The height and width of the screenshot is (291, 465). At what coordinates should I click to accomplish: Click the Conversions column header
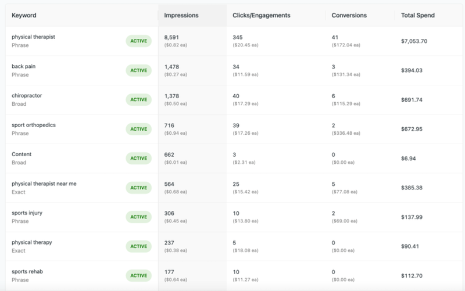pos(348,15)
